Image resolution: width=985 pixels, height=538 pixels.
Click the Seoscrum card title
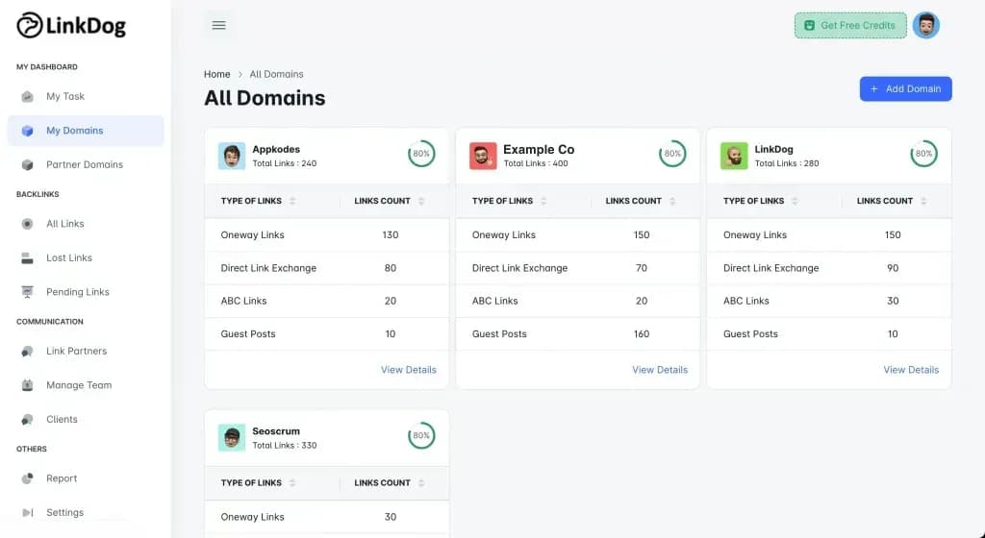coord(276,431)
